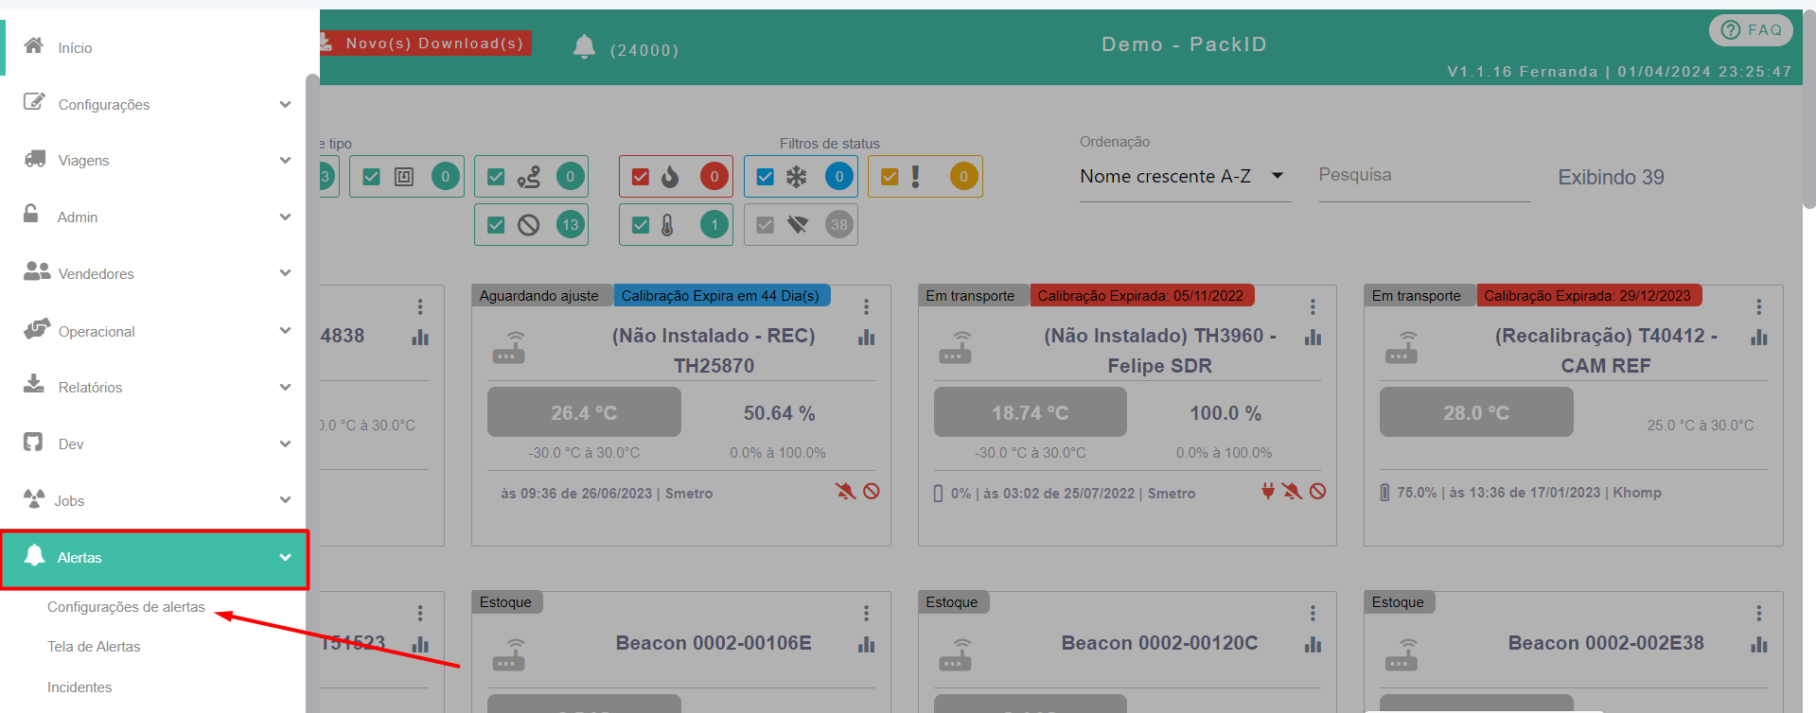Toggle the exclamation warning filter checkbox
1816x713 pixels.
click(890, 177)
